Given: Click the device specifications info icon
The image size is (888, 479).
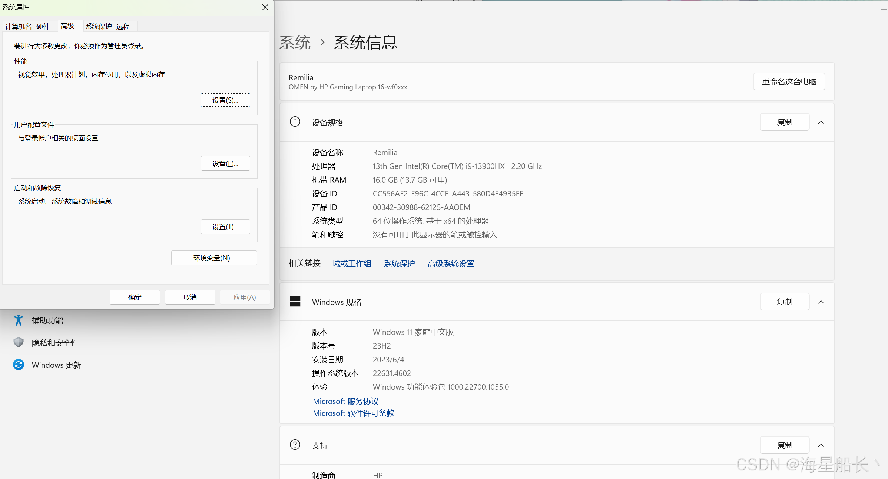Looking at the screenshot, I should click(x=295, y=122).
